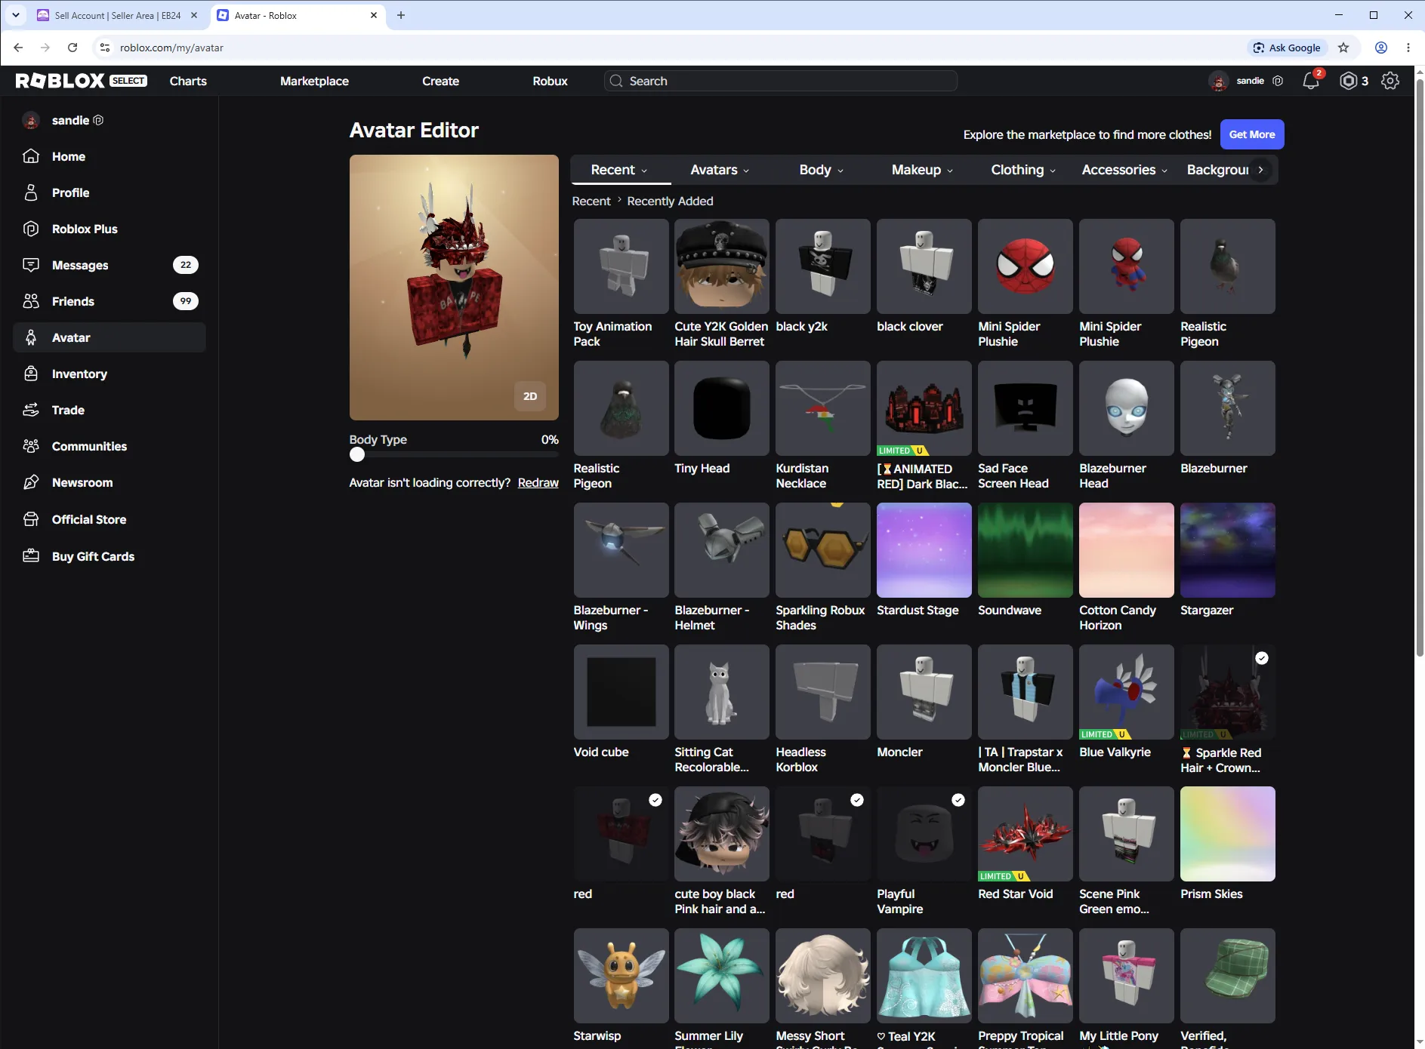Click the Body Type slider handle
Screen dimensions: 1425x1049
pos(357,454)
